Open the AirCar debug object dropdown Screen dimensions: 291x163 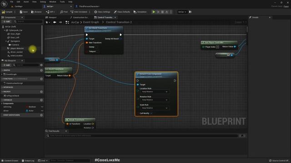(182, 12)
